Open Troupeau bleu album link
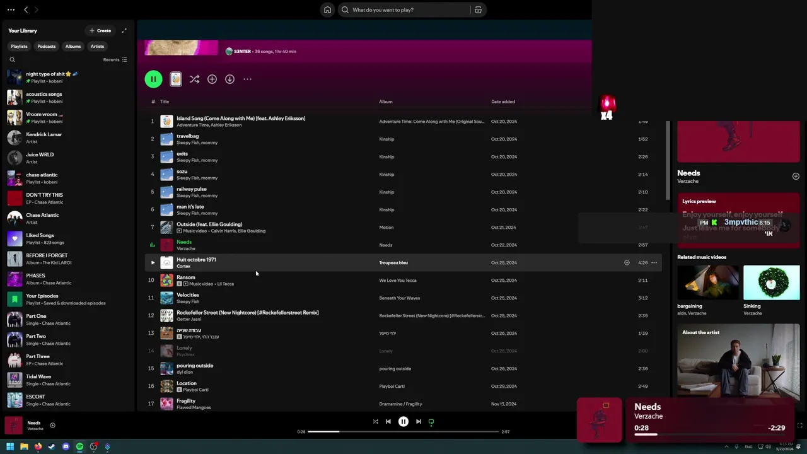Viewport: 807px width, 454px height. click(393, 263)
